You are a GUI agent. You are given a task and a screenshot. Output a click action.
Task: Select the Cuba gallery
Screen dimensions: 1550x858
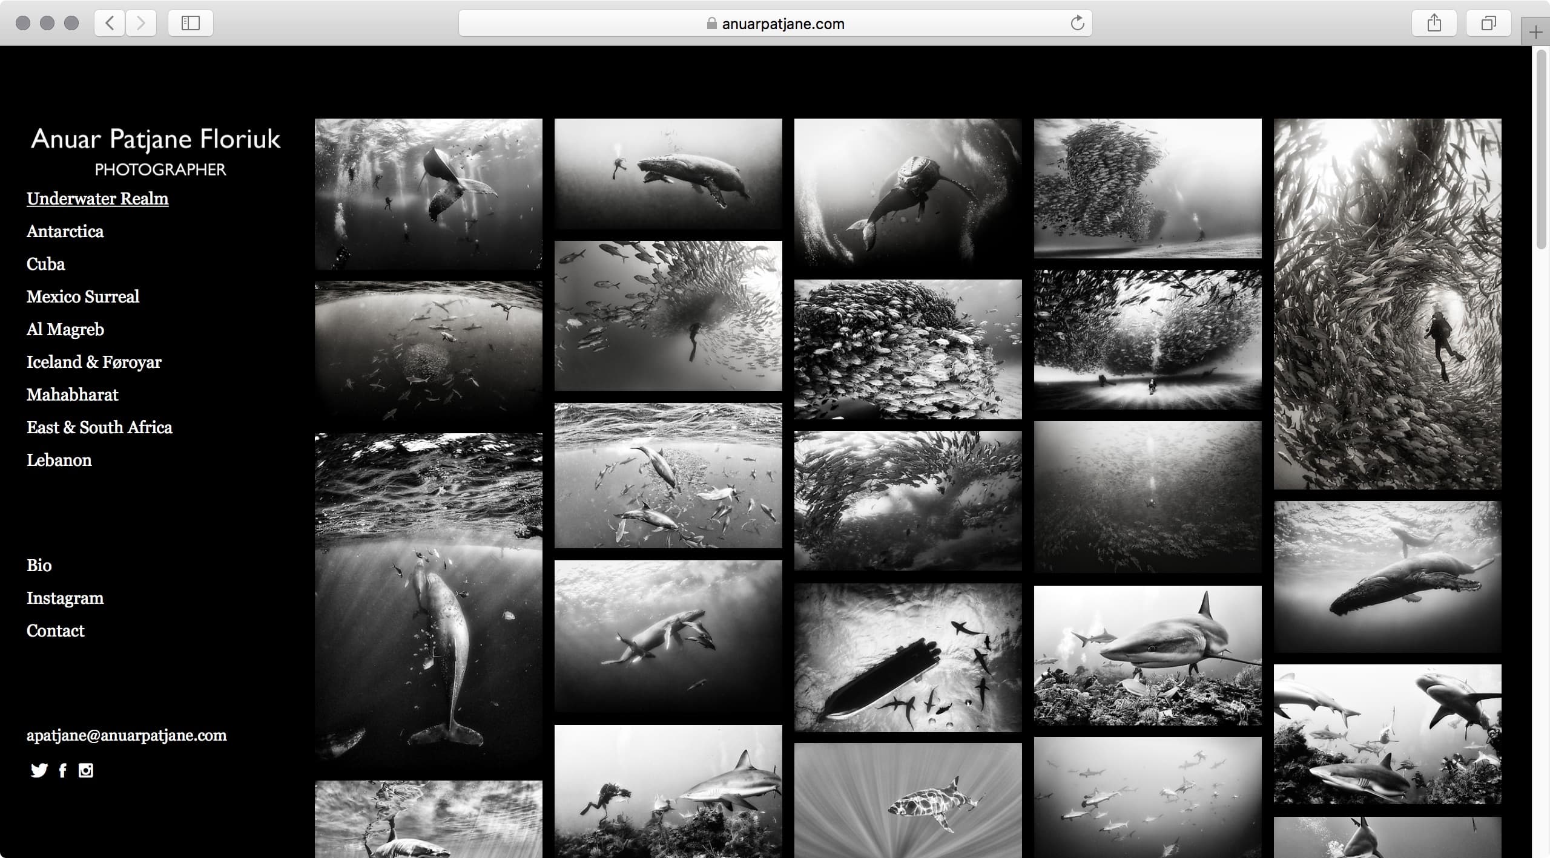click(46, 264)
